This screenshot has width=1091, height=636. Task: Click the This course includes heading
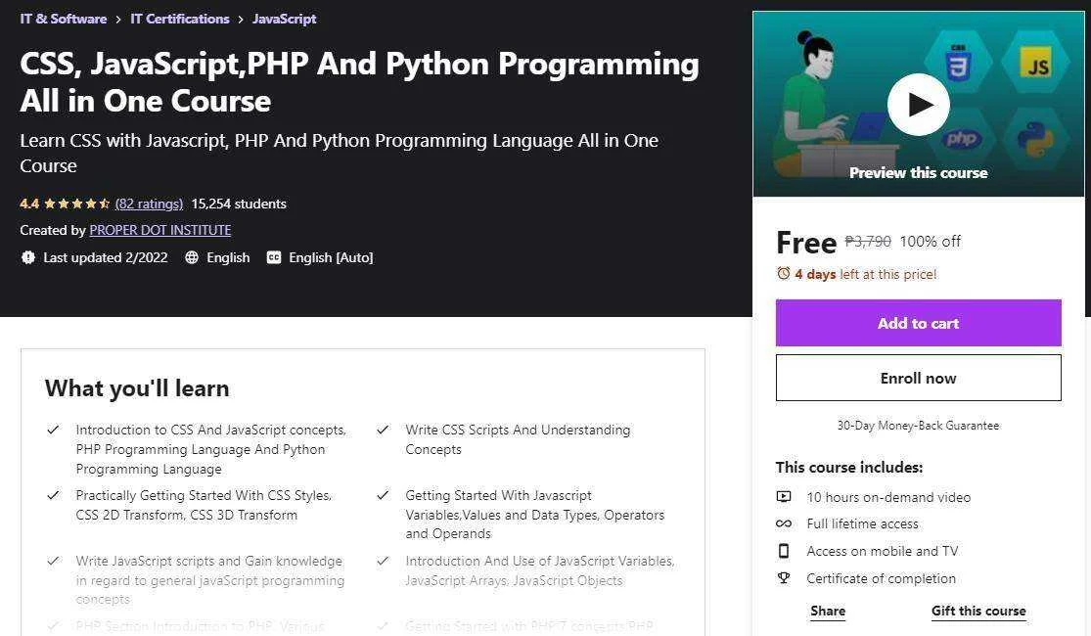(x=849, y=467)
